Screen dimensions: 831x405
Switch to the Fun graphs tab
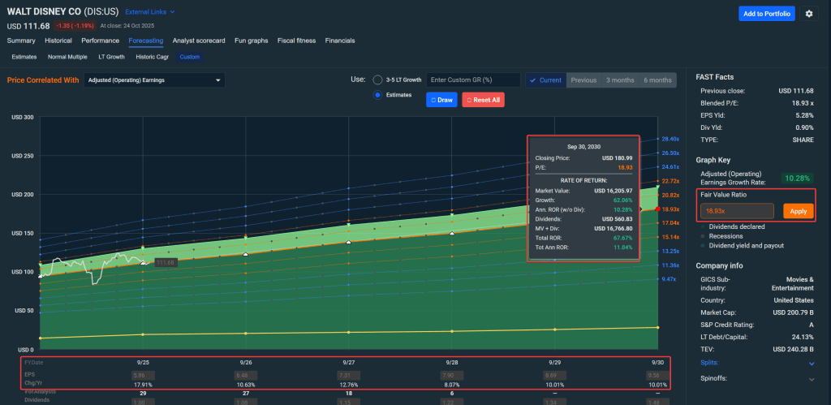click(x=252, y=41)
